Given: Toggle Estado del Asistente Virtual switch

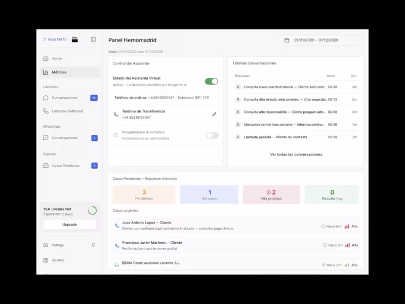Looking at the screenshot, I should point(212,82).
